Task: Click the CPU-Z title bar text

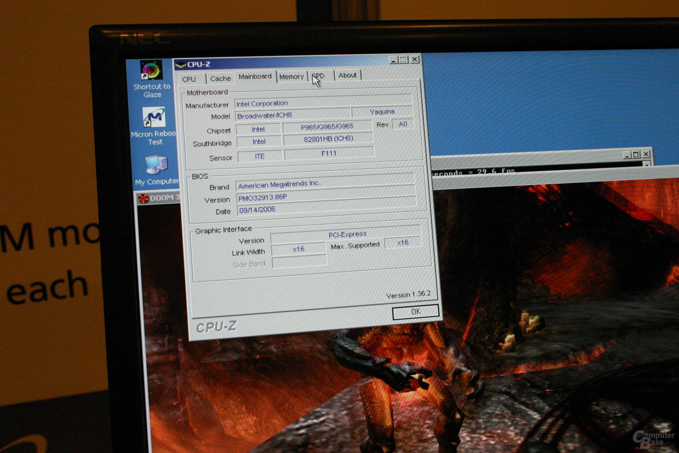Action: pos(199,64)
